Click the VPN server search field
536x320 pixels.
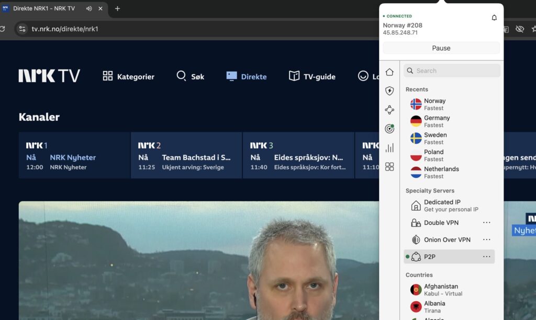point(452,71)
